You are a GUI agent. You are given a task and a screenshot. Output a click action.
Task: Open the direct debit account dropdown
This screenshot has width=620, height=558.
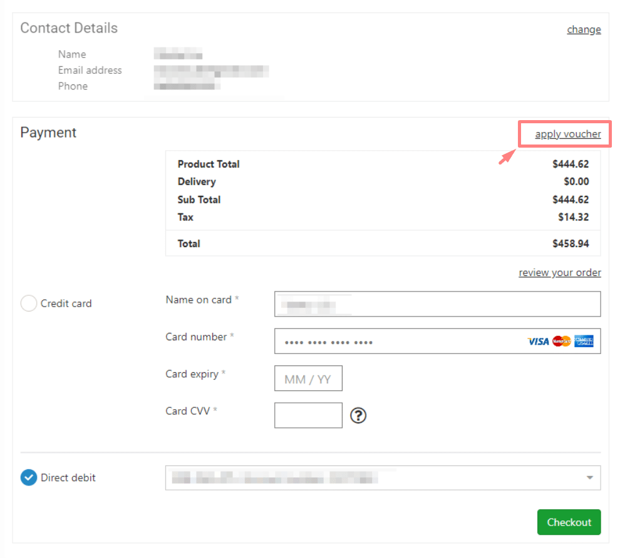coord(382,477)
